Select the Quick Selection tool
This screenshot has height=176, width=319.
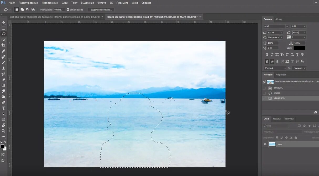click(3, 40)
